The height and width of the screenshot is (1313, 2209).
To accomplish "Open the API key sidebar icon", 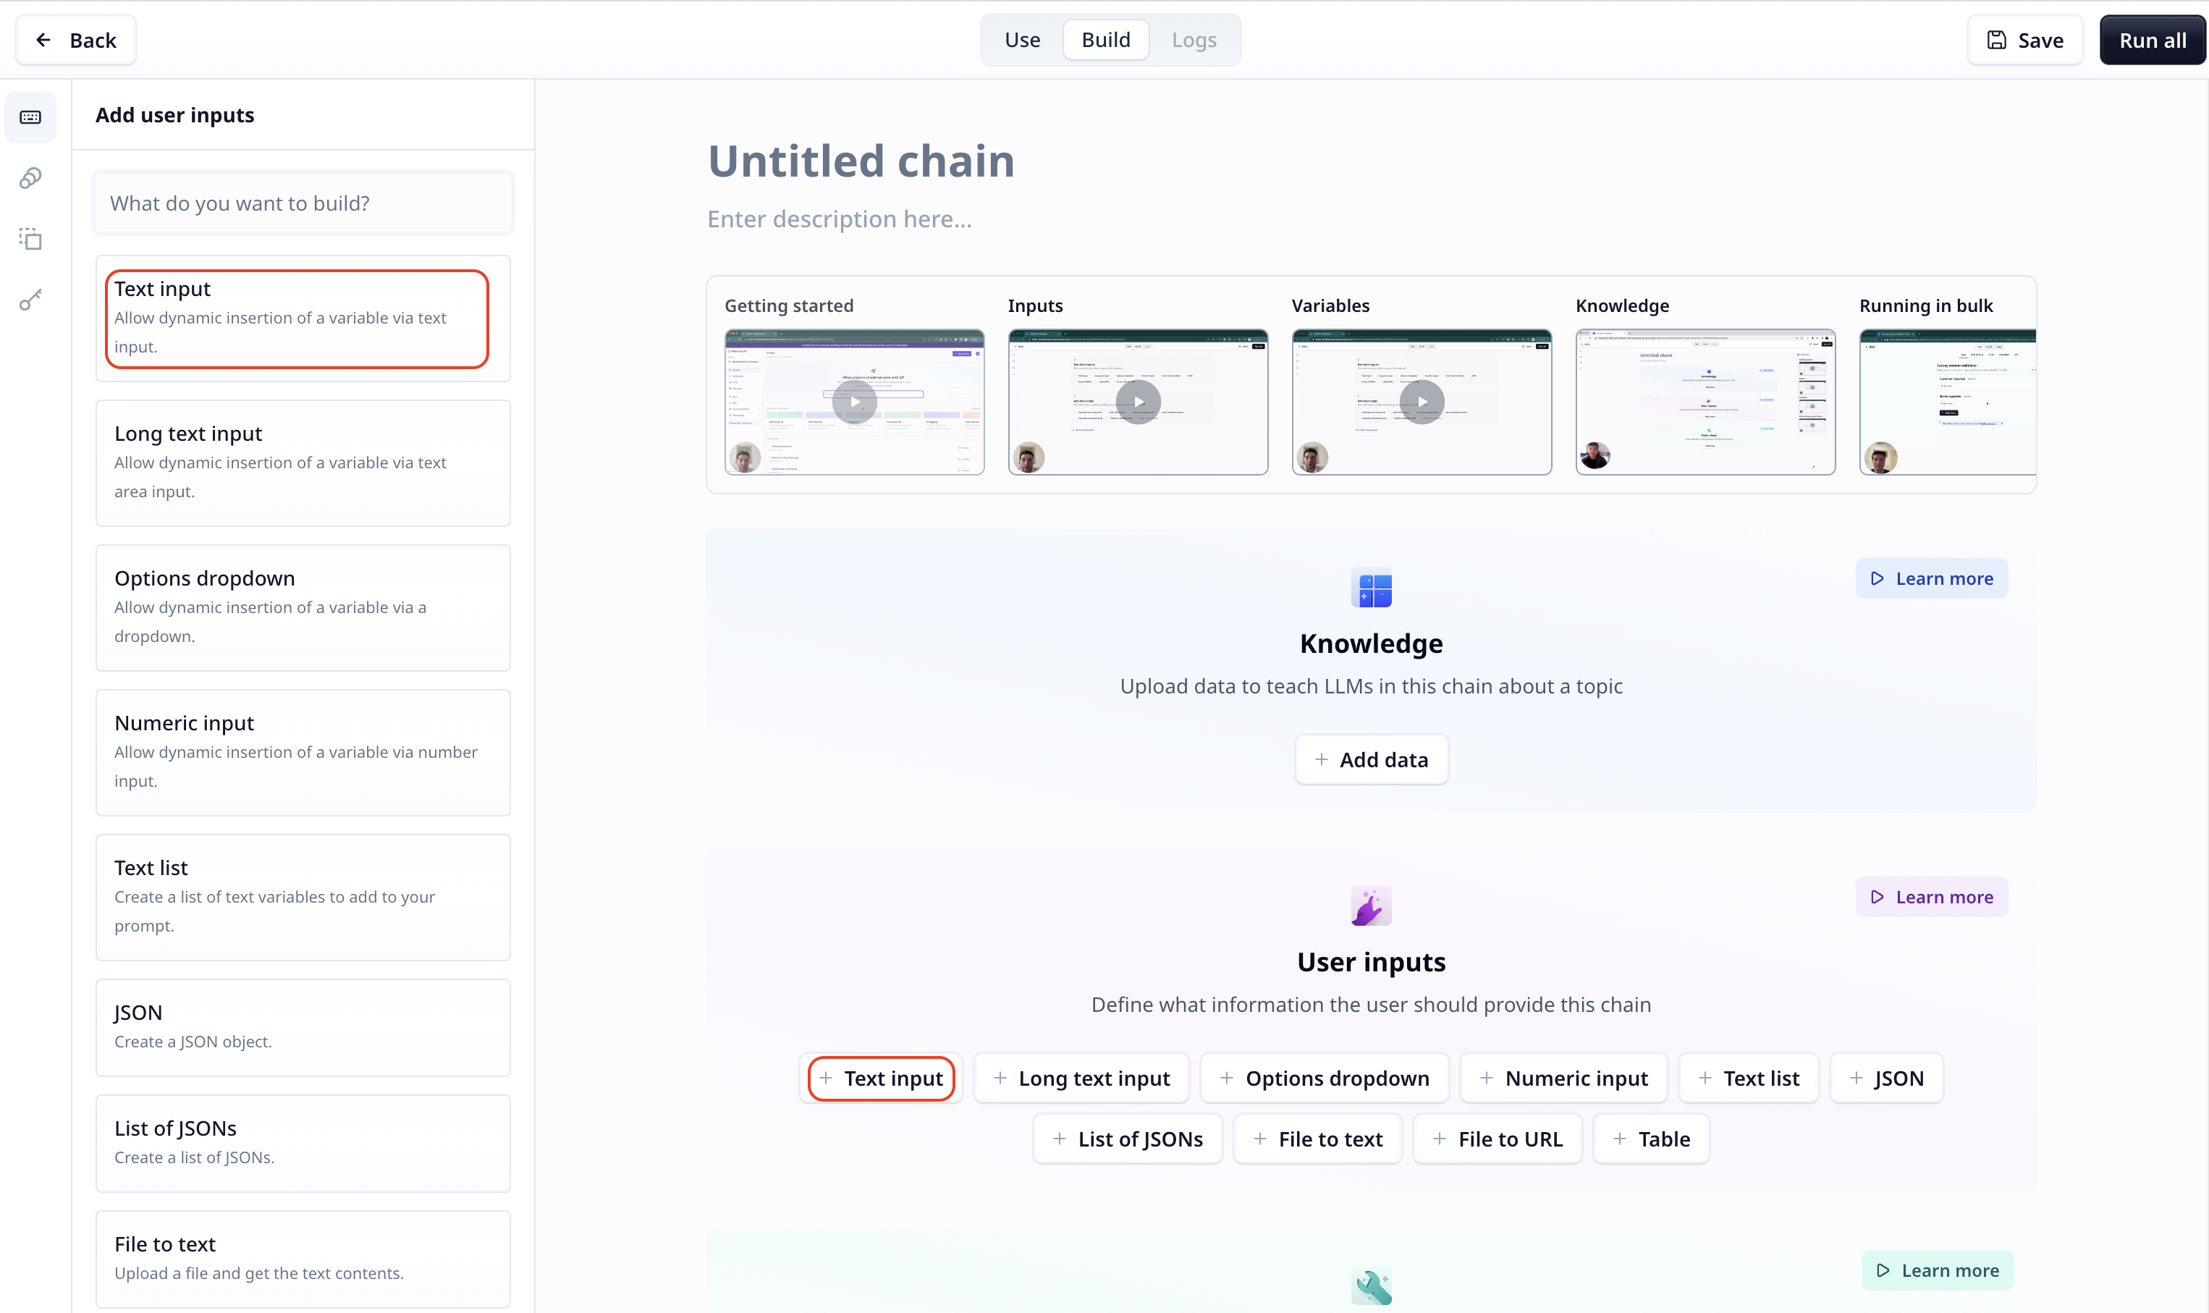I will click(x=30, y=300).
